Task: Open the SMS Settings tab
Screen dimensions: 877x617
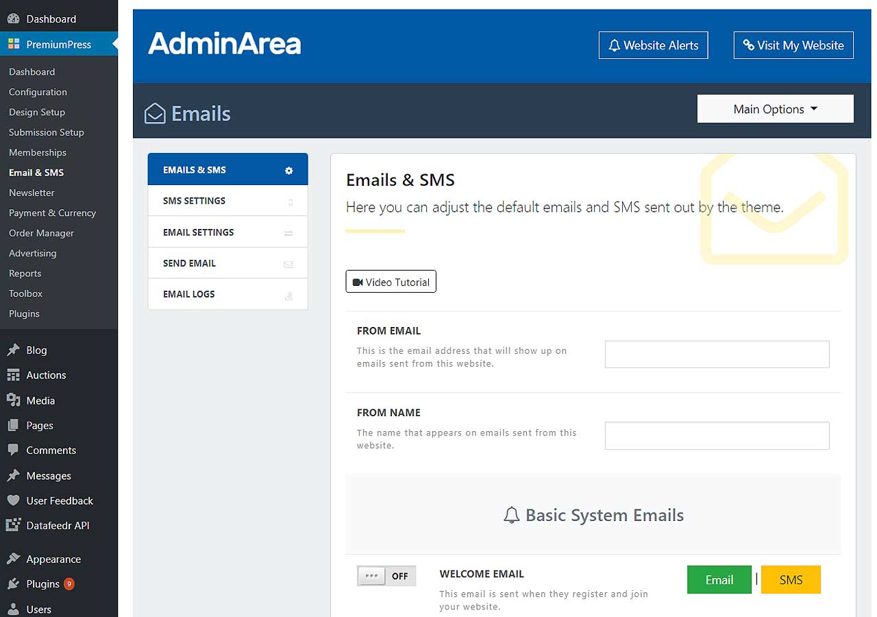Action: (227, 201)
